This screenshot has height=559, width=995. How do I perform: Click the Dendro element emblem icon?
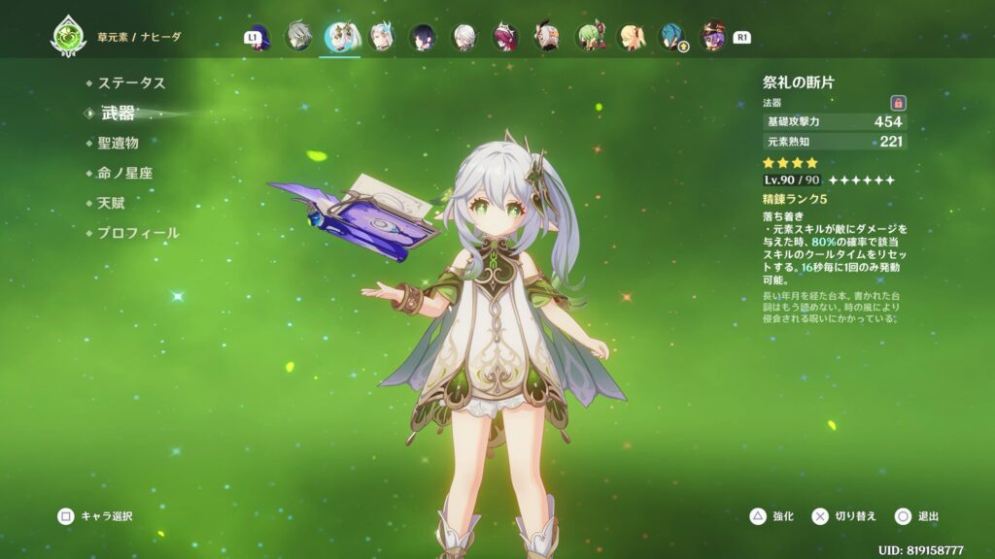[x=69, y=37]
